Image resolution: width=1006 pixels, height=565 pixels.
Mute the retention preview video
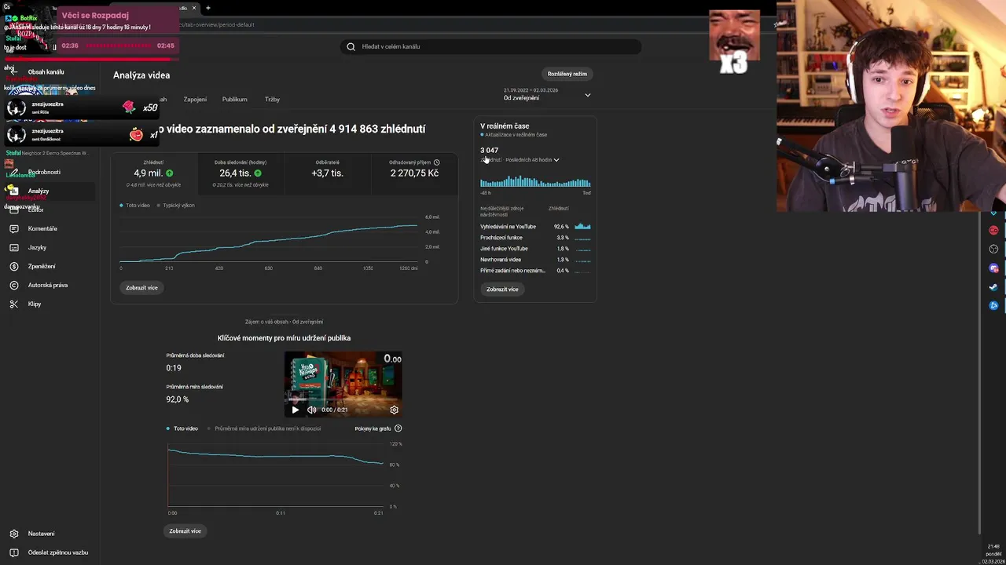click(311, 410)
